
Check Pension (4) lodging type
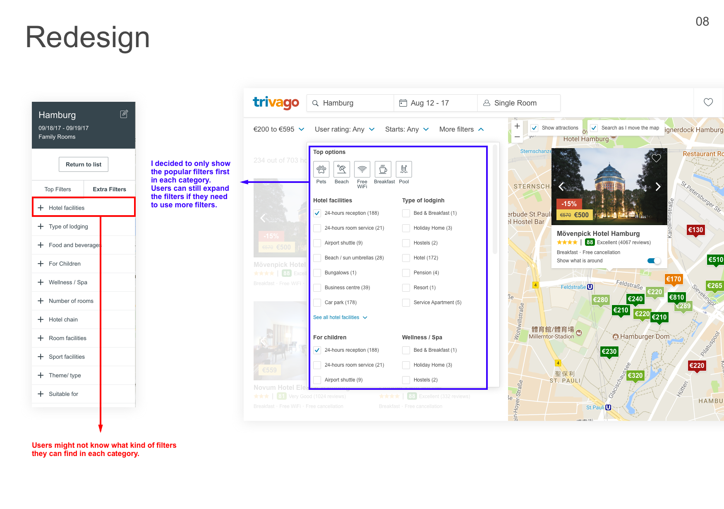(x=406, y=273)
